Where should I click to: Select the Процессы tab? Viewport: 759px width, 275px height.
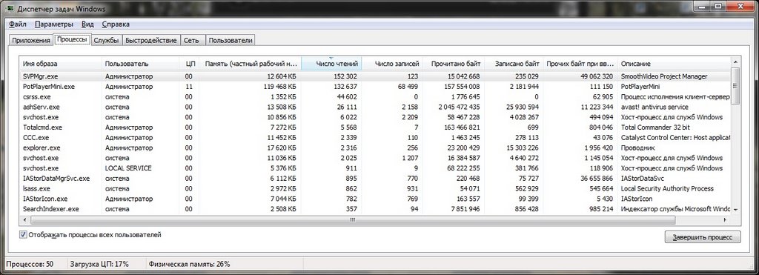[72, 39]
